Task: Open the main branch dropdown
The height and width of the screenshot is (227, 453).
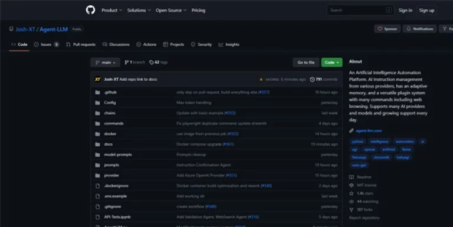Action: coord(105,62)
